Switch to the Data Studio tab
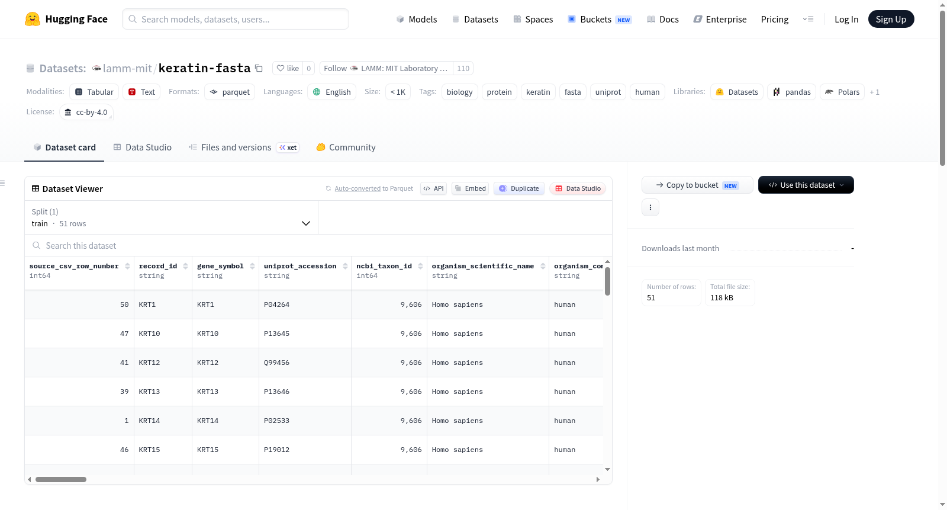 click(142, 147)
